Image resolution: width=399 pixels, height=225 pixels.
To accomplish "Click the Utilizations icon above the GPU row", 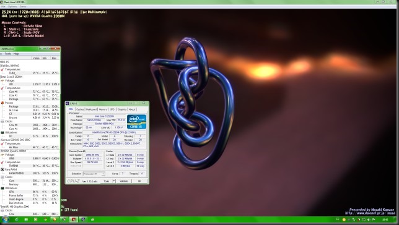I will click(2, 188).
